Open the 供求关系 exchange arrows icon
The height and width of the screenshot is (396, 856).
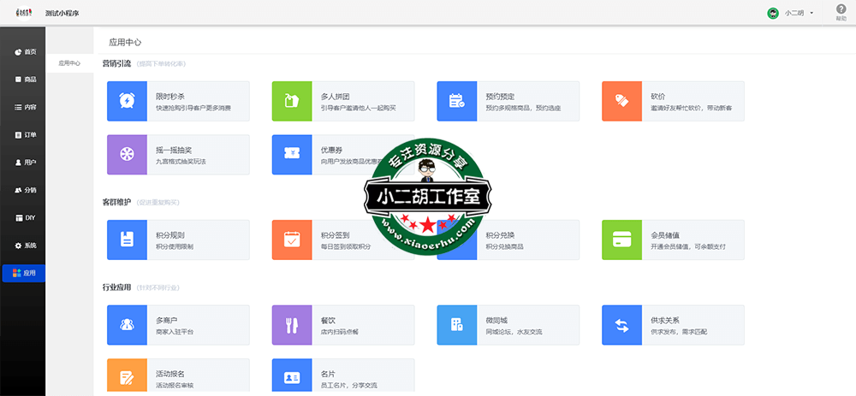pyautogui.click(x=622, y=324)
